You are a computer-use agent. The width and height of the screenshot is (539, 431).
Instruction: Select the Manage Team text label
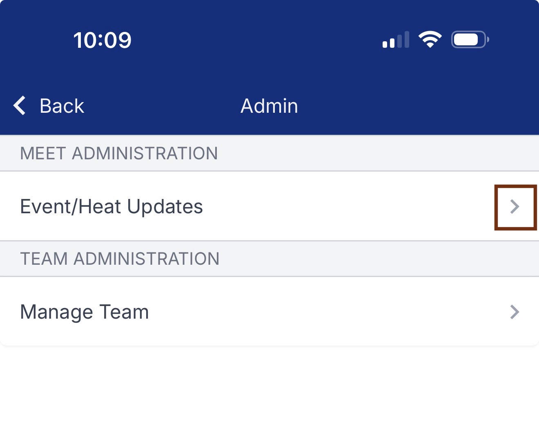click(85, 312)
